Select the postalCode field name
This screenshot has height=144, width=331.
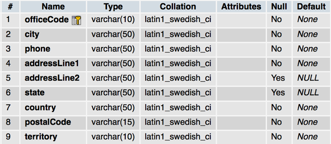point(48,122)
